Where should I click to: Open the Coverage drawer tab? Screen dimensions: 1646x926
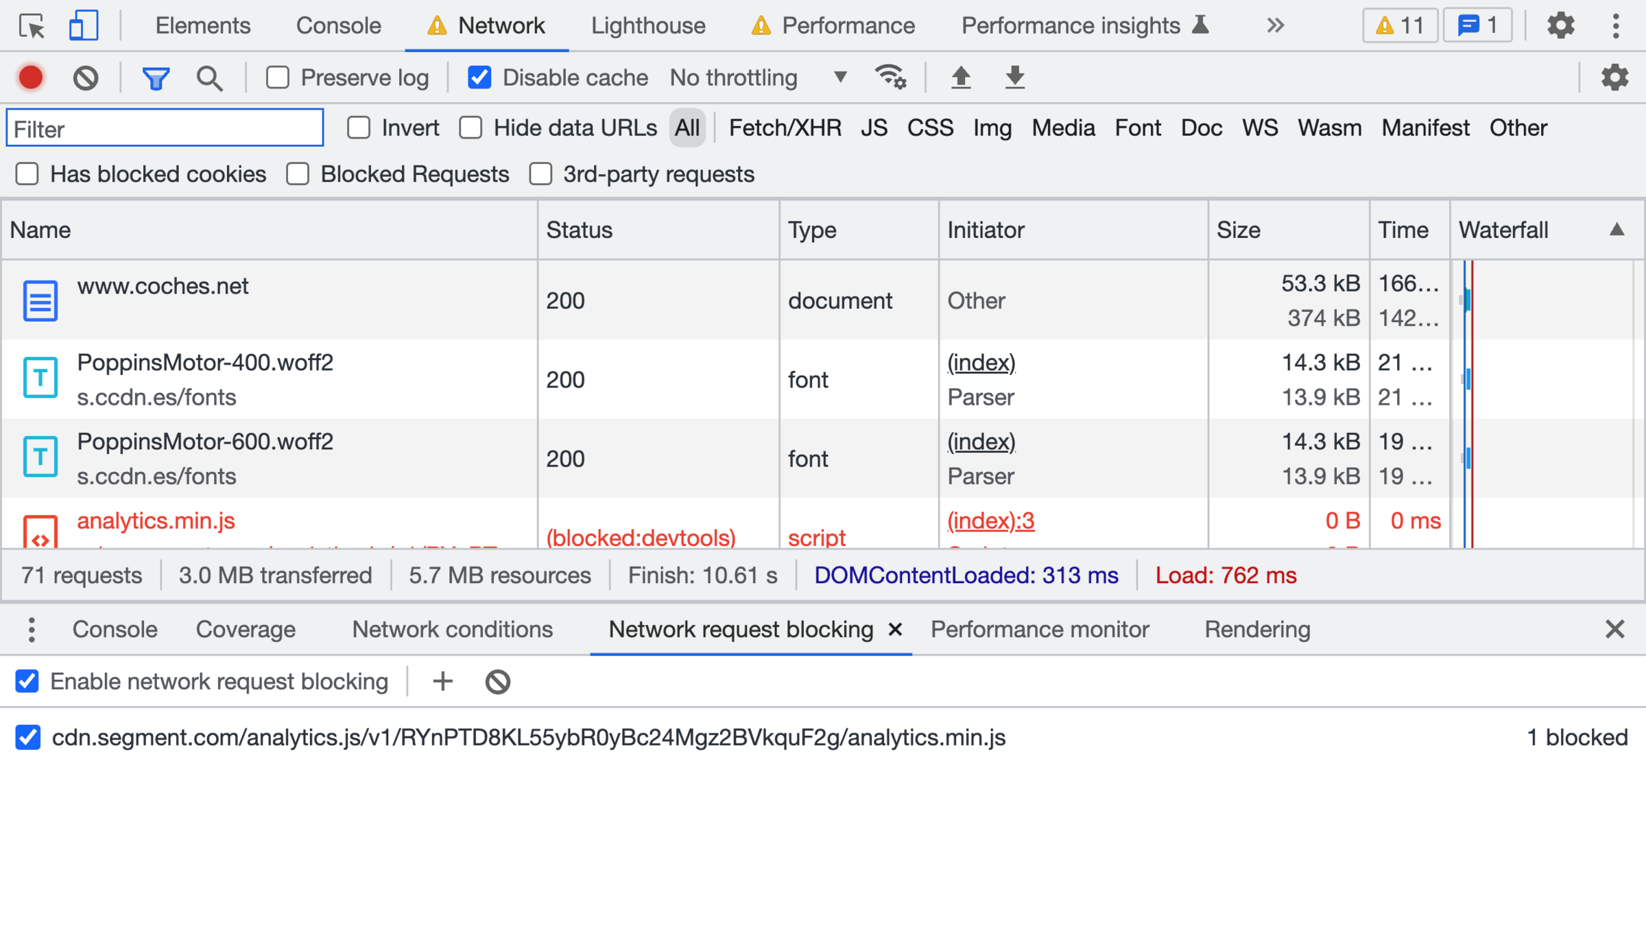246,629
